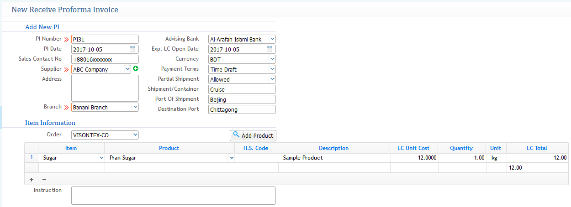Image resolution: width=571 pixels, height=207 pixels.
Task: Click the PI Date input field
Action: pos(105,49)
